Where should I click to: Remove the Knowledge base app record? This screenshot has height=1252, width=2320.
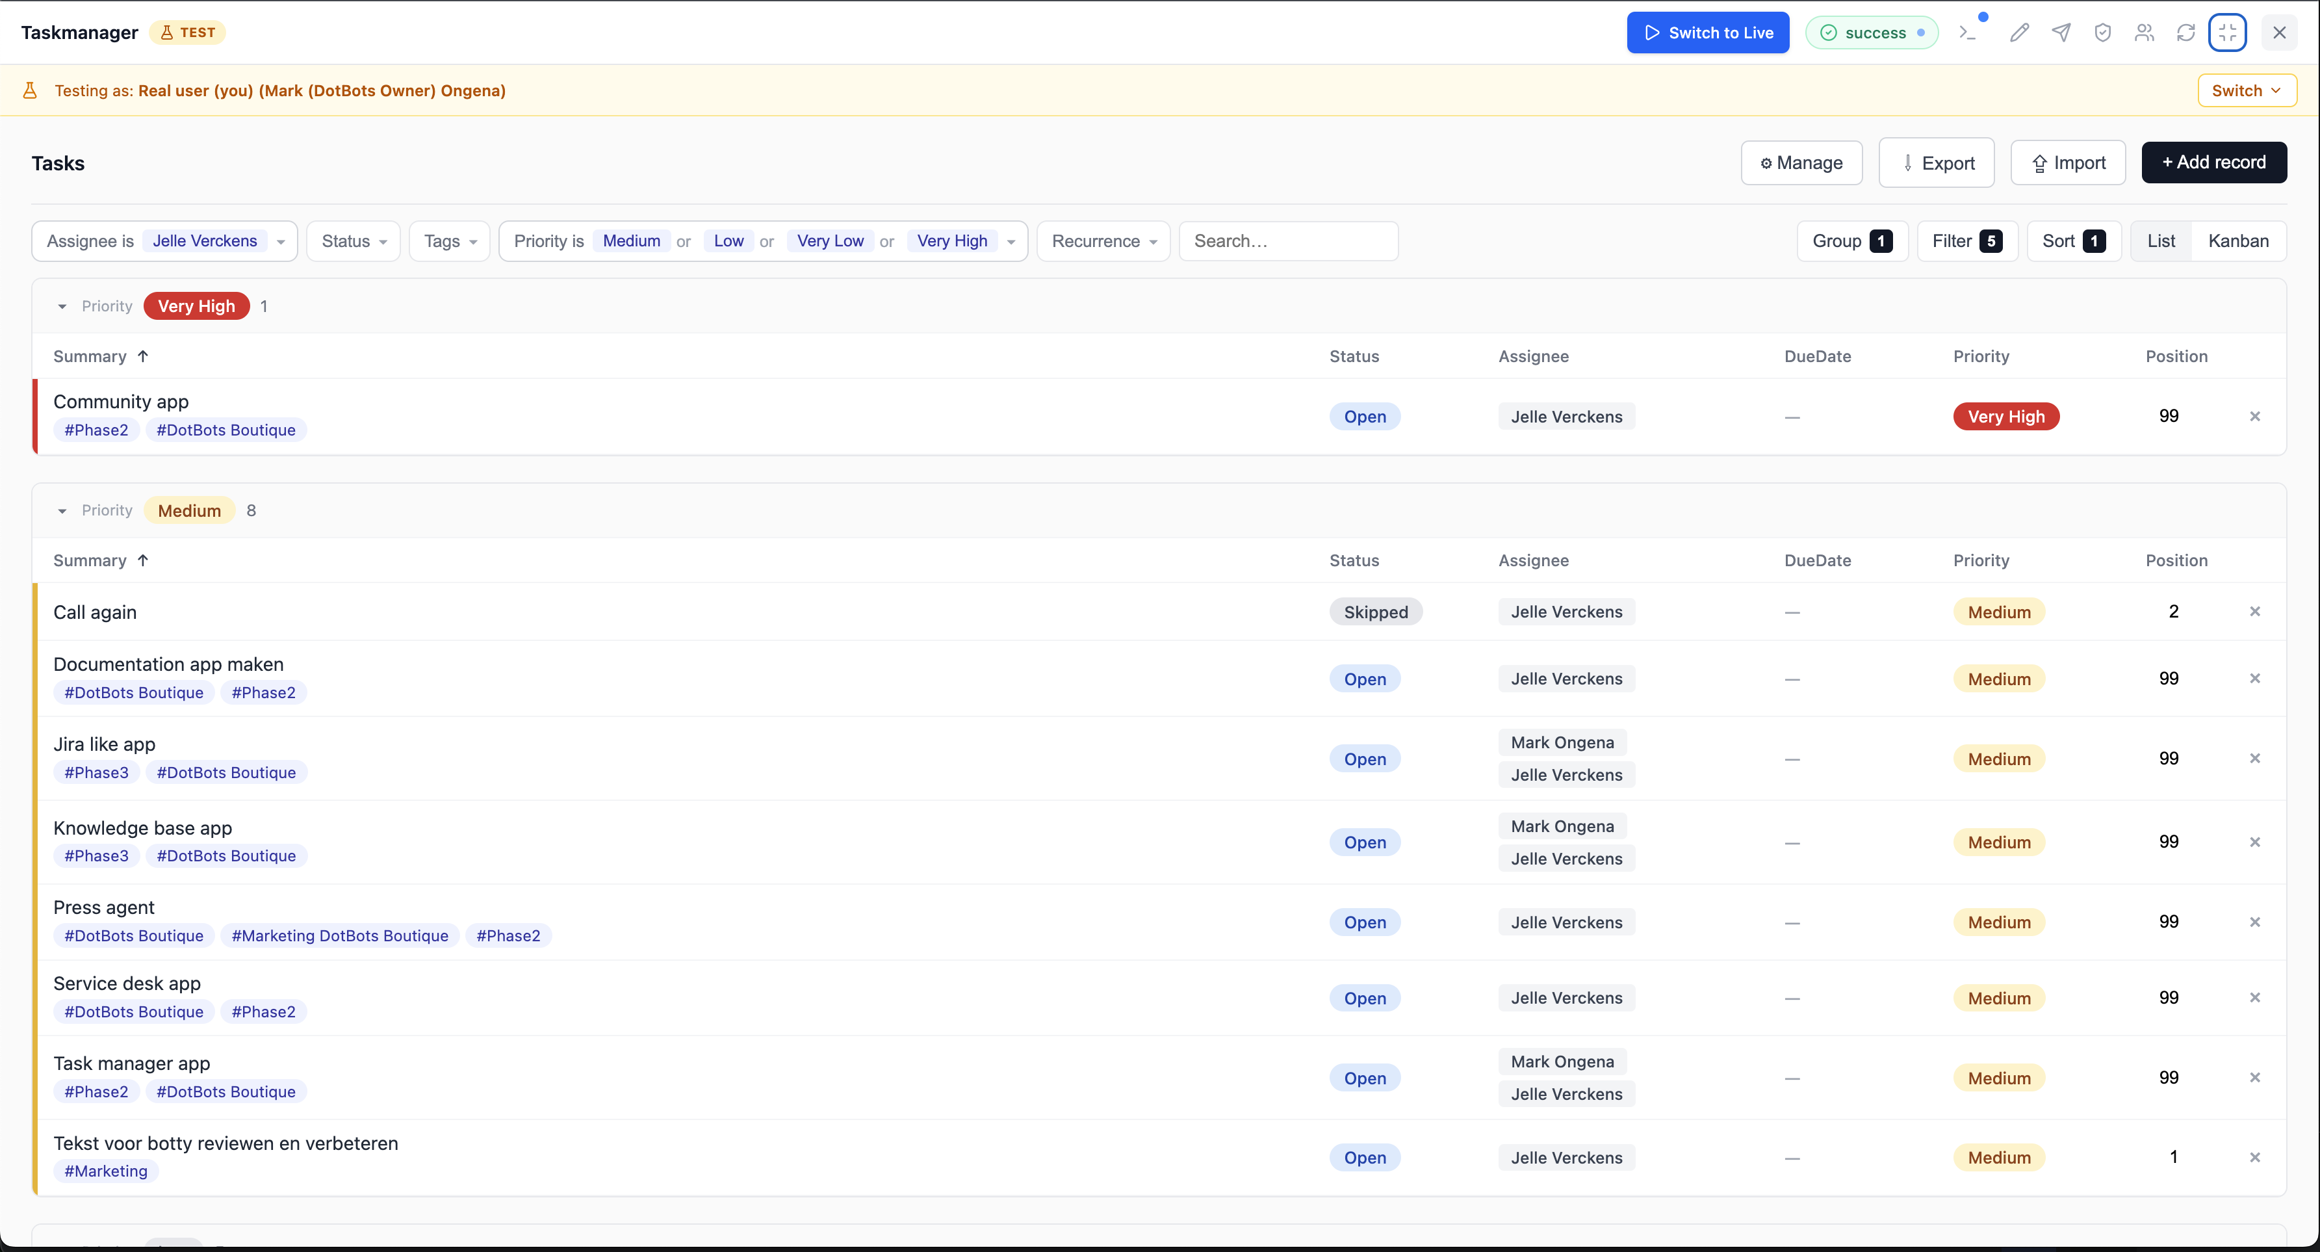click(2255, 842)
